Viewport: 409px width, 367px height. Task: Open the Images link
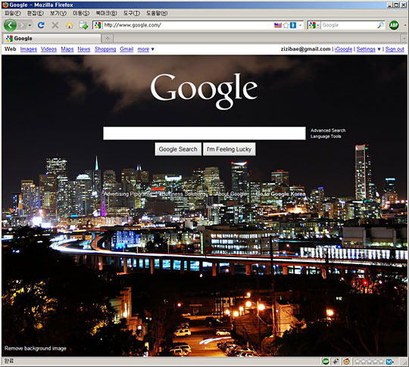coord(29,49)
